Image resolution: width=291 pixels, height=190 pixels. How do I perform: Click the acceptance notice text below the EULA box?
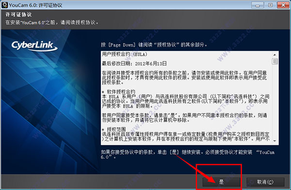187,155
